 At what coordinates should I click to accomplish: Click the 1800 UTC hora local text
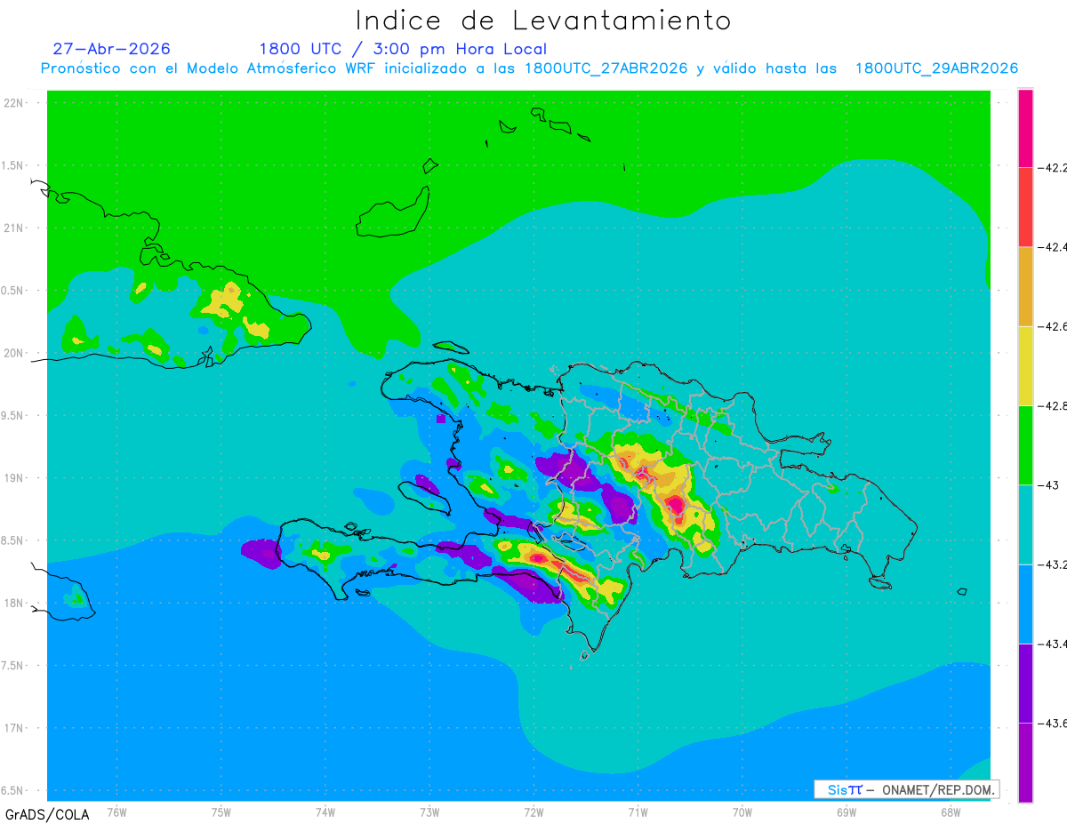point(403,49)
